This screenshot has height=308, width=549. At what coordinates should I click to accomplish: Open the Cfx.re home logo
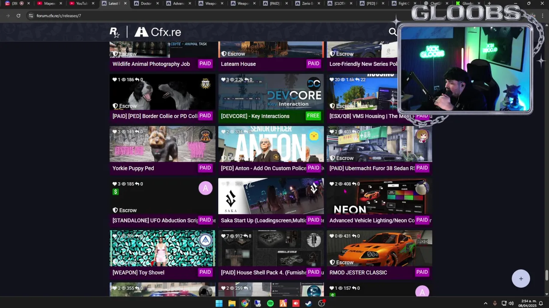tap(158, 32)
